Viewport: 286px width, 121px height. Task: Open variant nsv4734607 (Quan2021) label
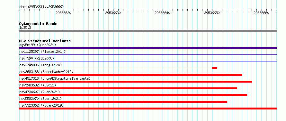(x=40, y=92)
